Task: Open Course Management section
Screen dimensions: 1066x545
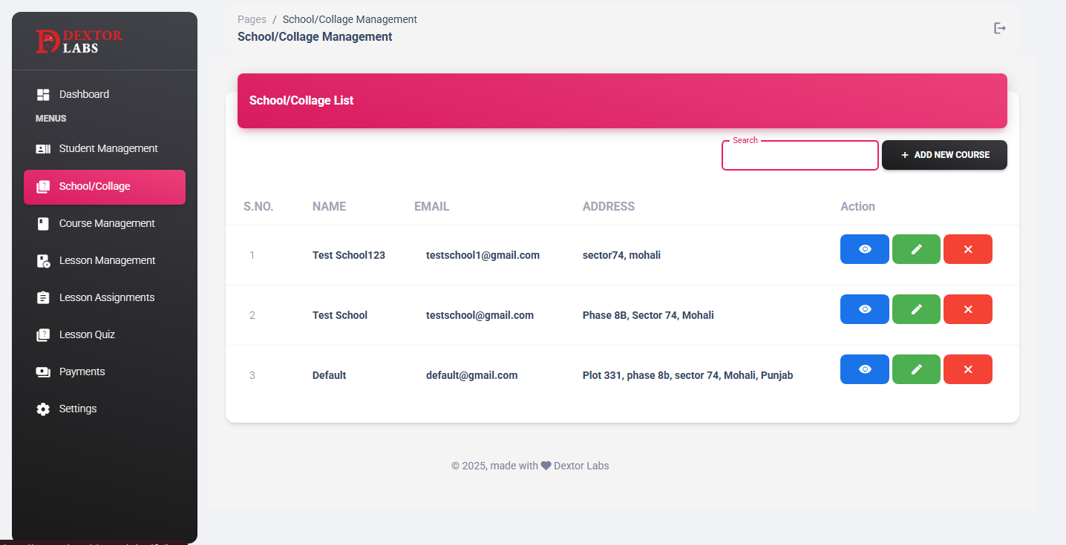Action: click(106, 223)
